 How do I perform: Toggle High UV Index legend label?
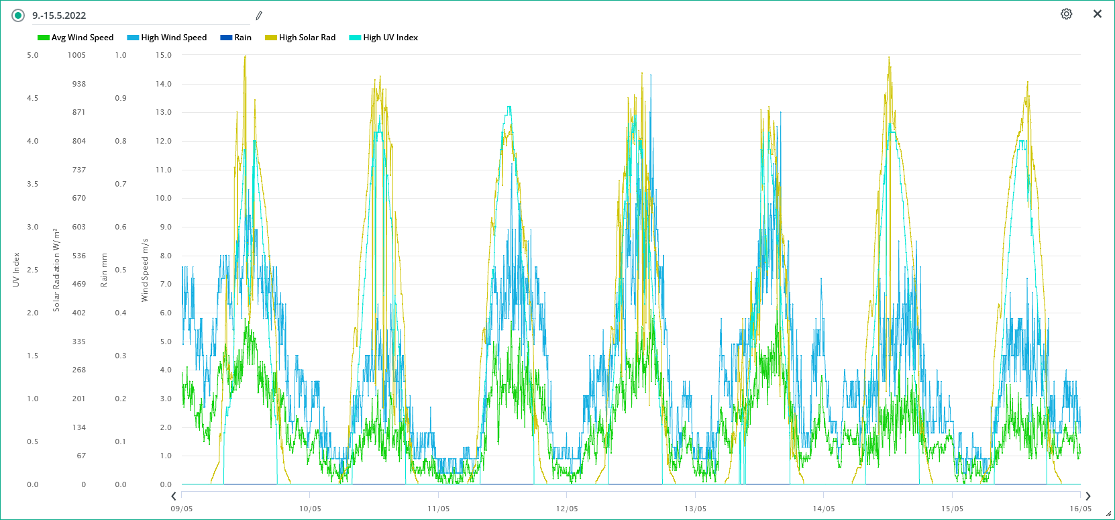pos(390,38)
